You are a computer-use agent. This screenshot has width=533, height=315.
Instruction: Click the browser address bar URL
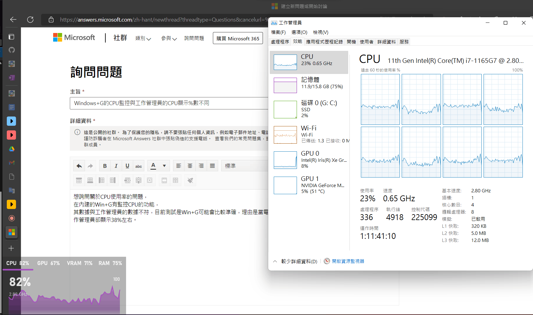[x=164, y=20]
